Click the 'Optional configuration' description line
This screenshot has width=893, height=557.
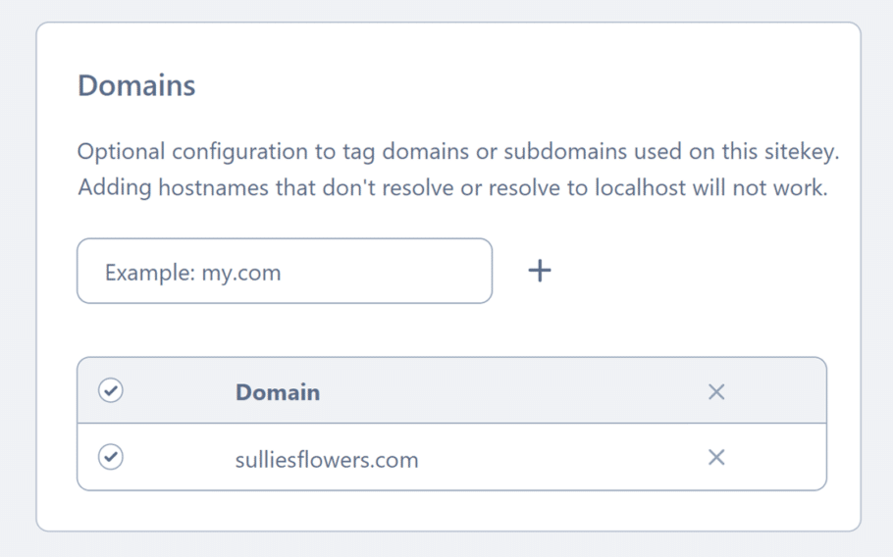pyautogui.click(x=458, y=152)
